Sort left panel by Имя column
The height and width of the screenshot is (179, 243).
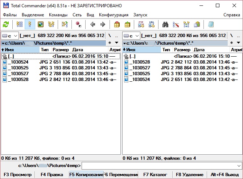pyautogui.click(x=20, y=50)
